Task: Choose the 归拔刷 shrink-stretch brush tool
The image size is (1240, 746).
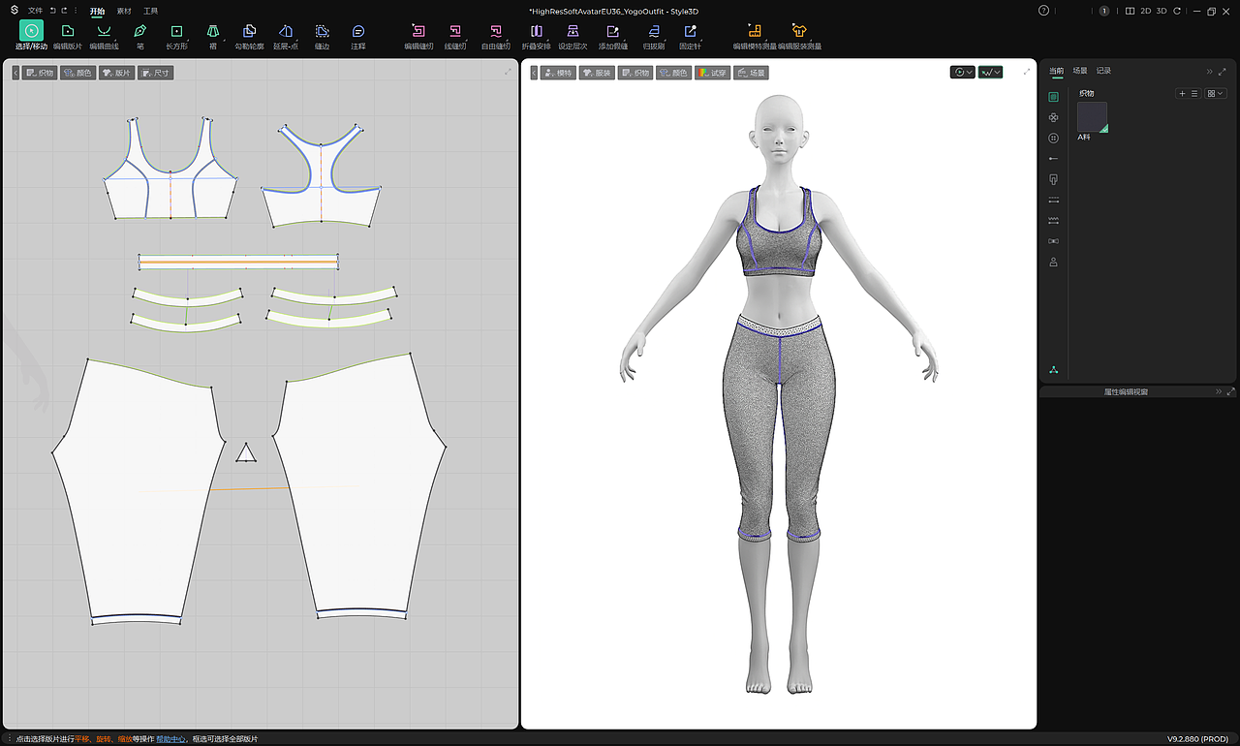Action: coord(654,36)
